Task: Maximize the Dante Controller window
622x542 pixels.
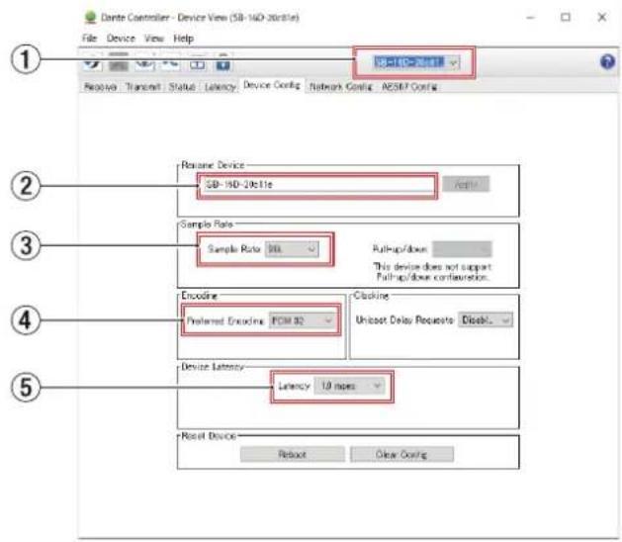Action: (x=566, y=17)
